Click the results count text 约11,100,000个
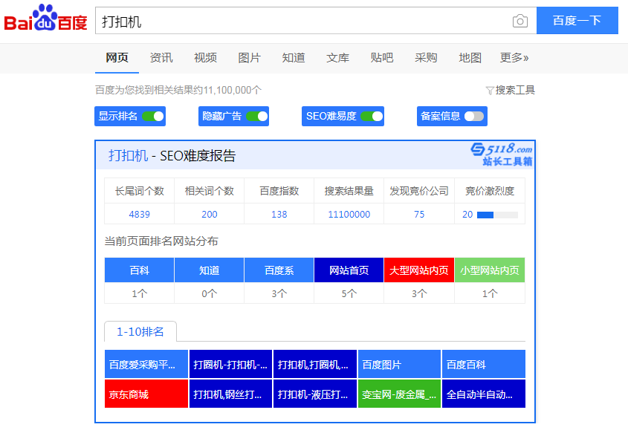This screenshot has width=628, height=433. (228, 90)
